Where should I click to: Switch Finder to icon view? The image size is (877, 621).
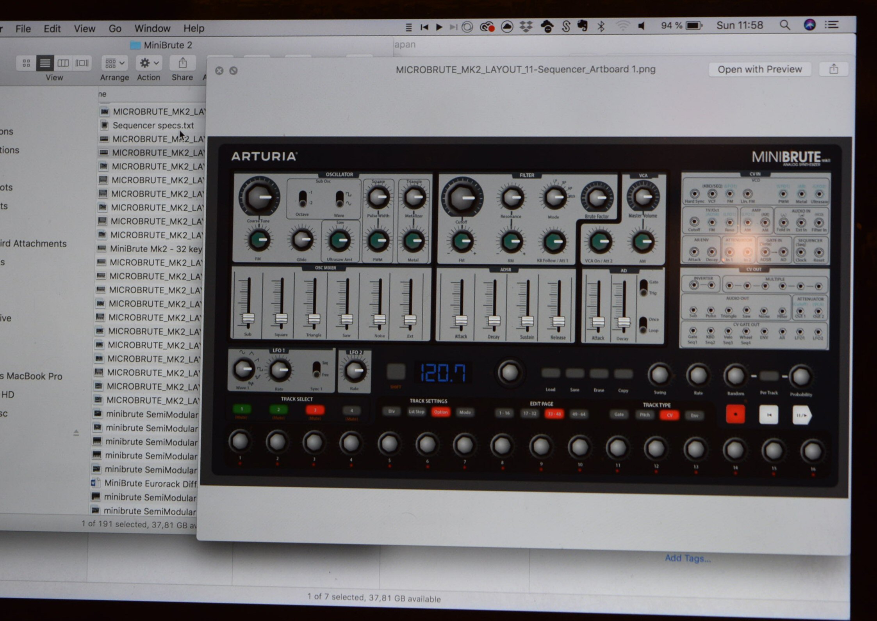tap(26, 63)
